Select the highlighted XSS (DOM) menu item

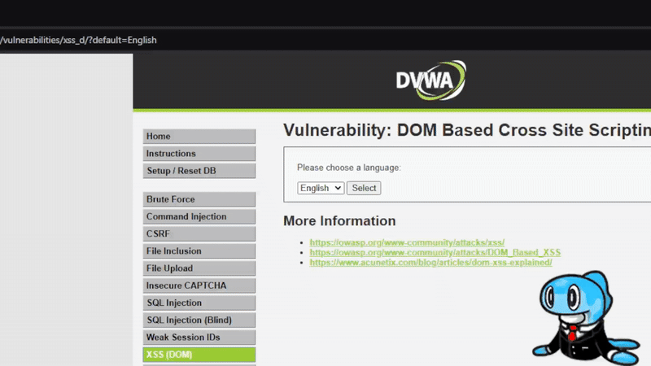(199, 355)
